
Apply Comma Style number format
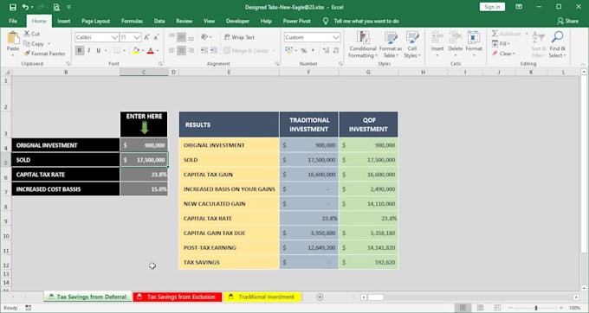point(313,50)
